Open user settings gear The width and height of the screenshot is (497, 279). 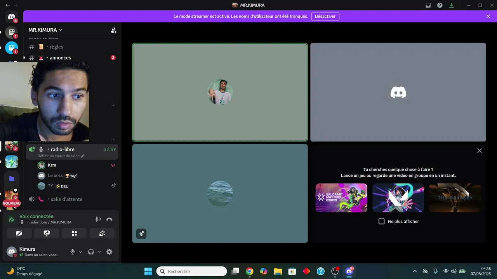click(x=109, y=252)
